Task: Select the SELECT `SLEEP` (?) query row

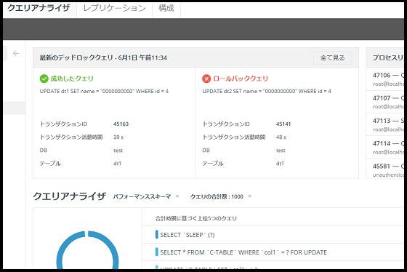Action: click(x=273, y=235)
